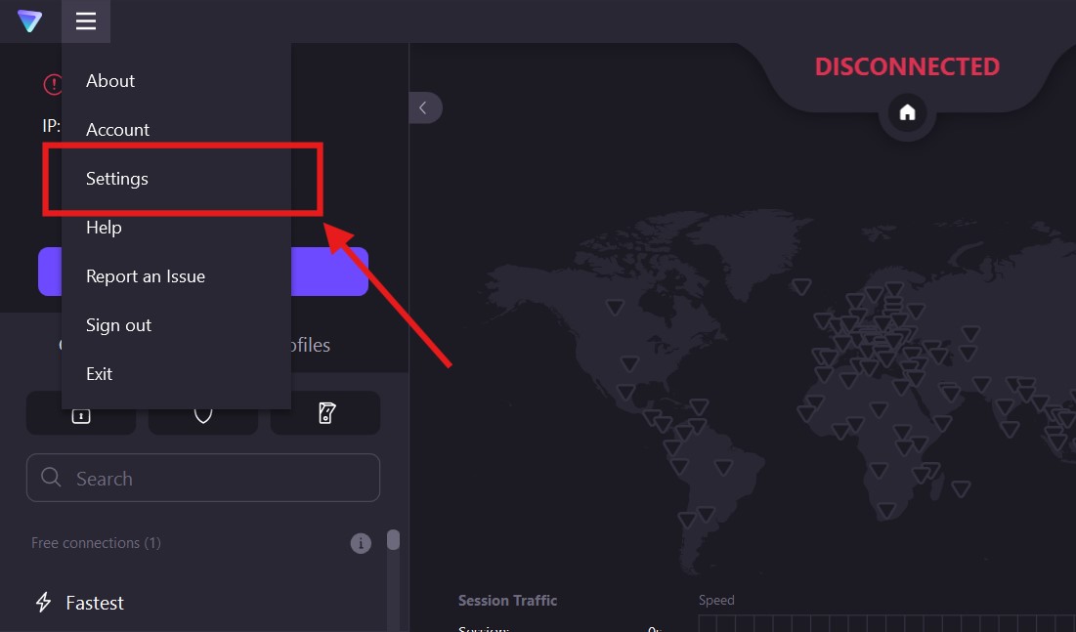
Task: Click the red warning icon
Action: tap(52, 85)
